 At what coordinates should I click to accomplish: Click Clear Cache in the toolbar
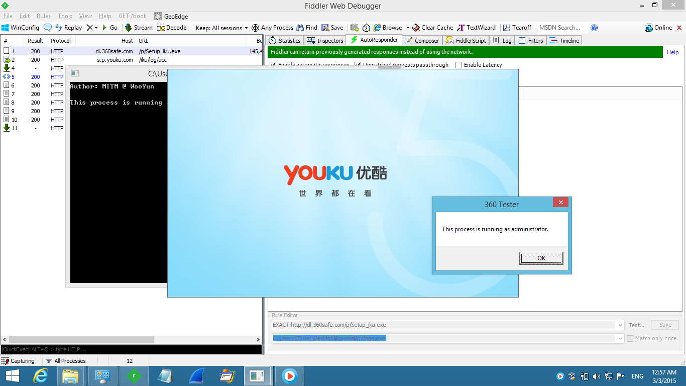pos(432,28)
